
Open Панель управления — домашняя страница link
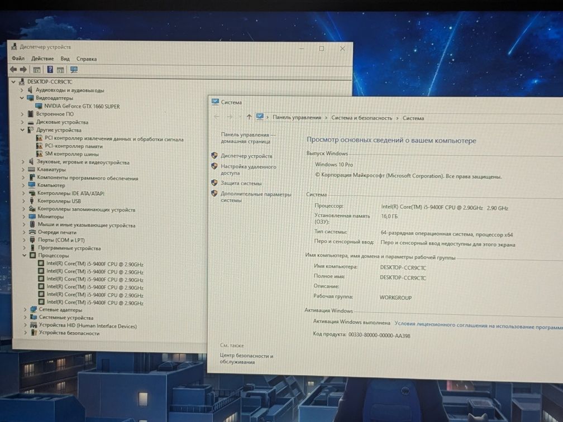coord(248,138)
